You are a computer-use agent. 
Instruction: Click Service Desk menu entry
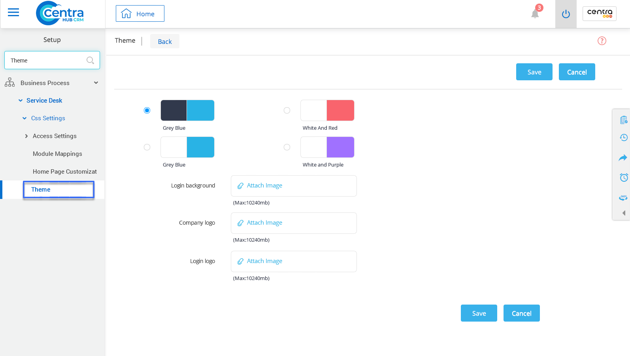tap(44, 100)
